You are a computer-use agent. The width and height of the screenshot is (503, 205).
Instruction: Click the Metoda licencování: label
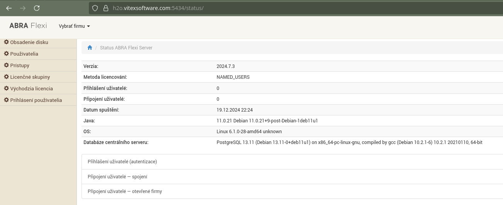(x=105, y=77)
